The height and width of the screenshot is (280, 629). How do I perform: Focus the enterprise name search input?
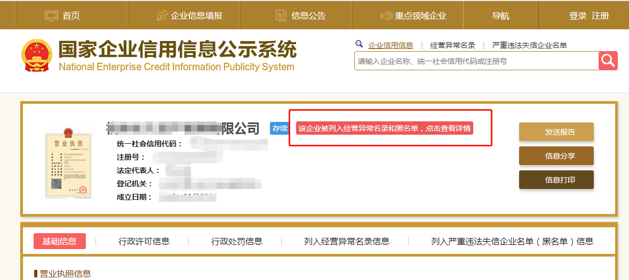[476, 61]
